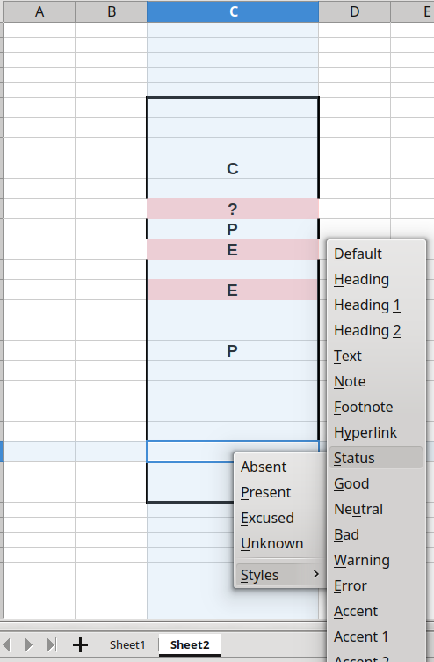434x662 pixels.
Task: Jump to the last sheet arrow
Action: point(52,644)
